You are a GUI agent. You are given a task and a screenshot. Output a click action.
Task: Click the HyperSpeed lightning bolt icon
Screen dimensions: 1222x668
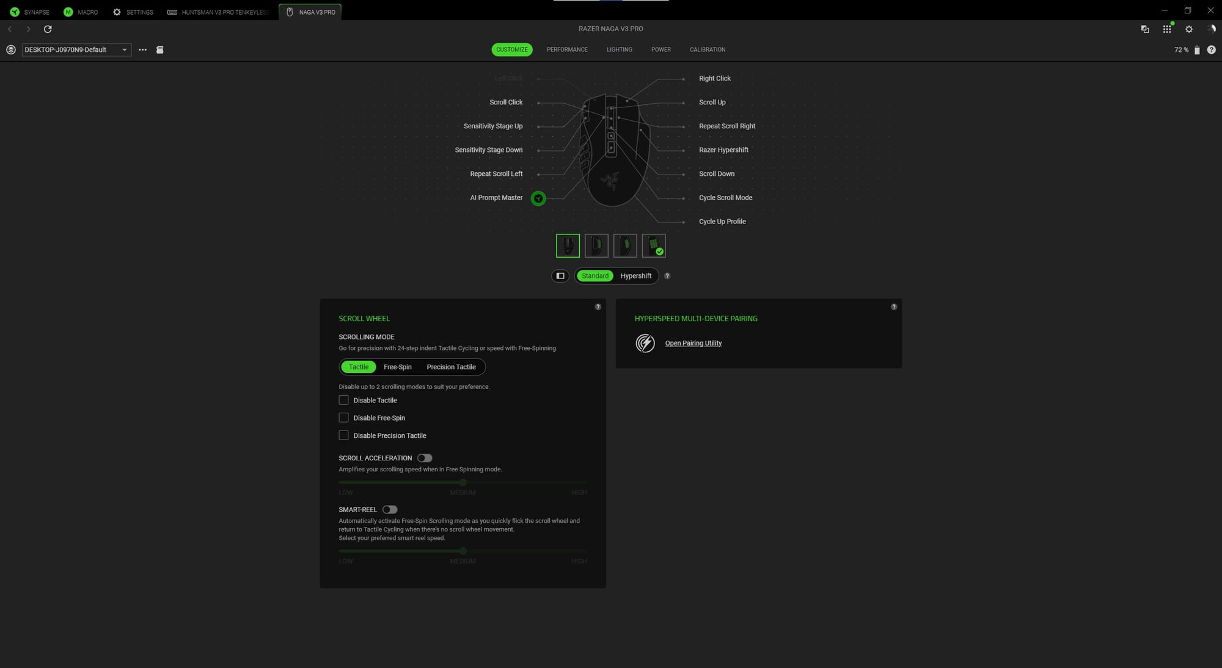[645, 343]
